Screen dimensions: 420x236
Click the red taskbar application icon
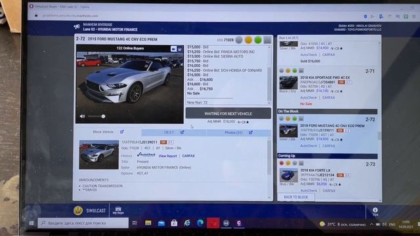213,223
